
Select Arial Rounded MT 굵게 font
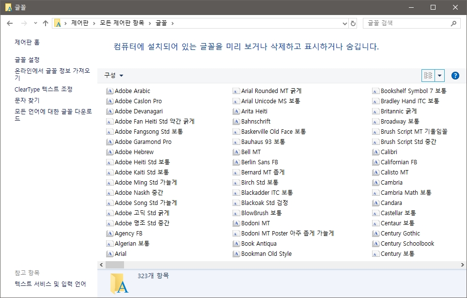[x=267, y=91]
